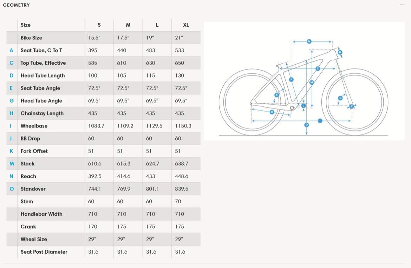
Task: Select the C top tube marker on diagram
Action: 318,68
